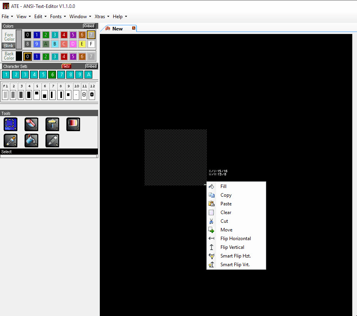Choose Smart Flip Vrt. from context menu

[x=236, y=264]
